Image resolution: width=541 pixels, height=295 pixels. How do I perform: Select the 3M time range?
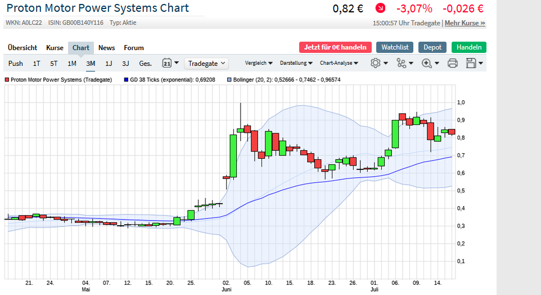click(x=91, y=64)
